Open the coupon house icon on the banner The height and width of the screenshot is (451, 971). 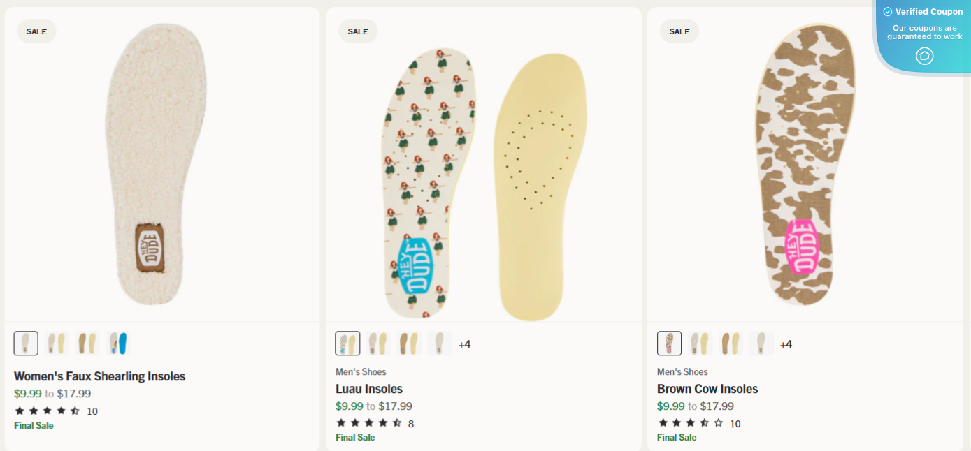(x=924, y=56)
